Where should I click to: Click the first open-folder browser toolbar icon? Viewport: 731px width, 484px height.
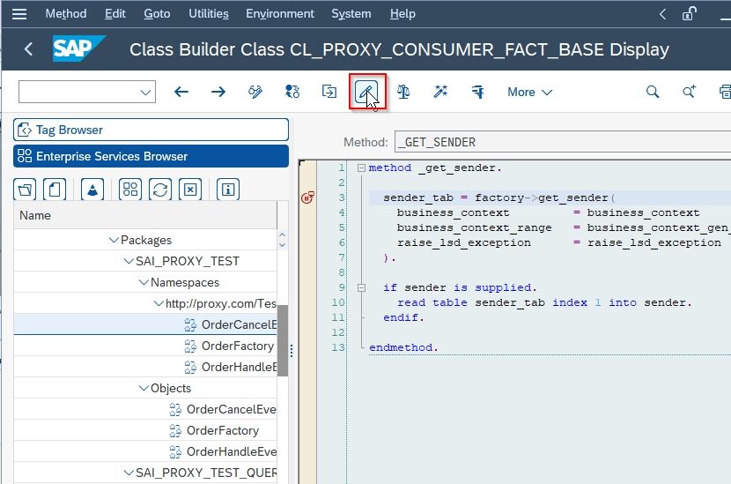tap(26, 190)
